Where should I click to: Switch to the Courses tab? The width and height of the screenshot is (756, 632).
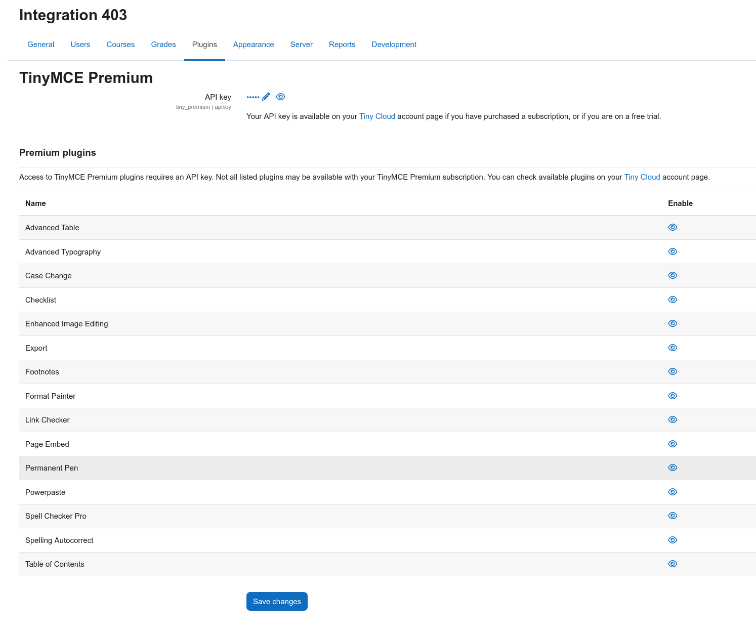(120, 45)
